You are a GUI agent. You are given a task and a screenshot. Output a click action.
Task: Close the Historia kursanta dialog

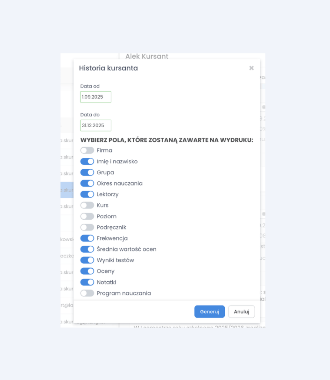[251, 68]
